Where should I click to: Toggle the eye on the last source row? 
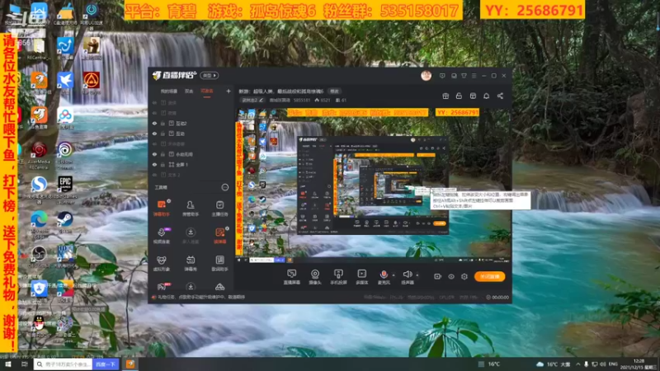[154, 175]
